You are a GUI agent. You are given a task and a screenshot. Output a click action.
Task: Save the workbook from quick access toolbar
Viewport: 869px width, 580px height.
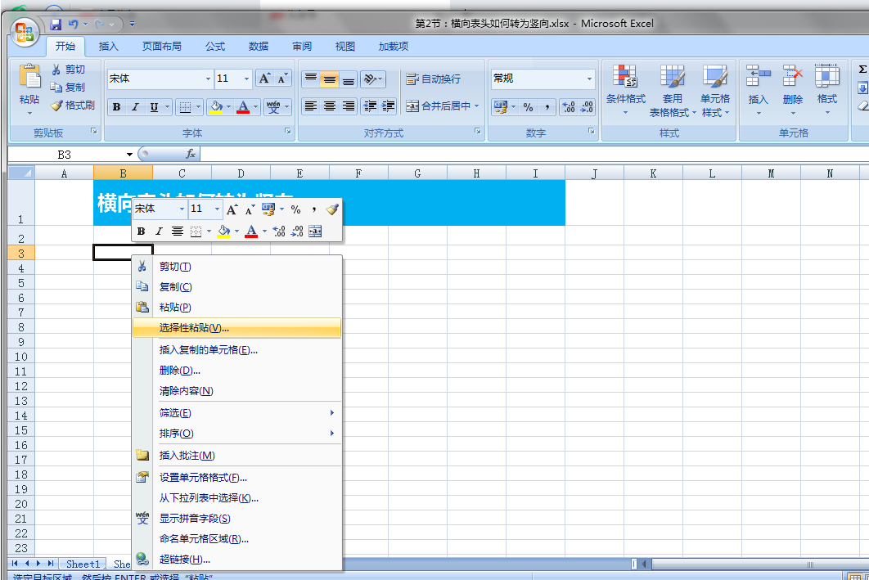click(56, 25)
